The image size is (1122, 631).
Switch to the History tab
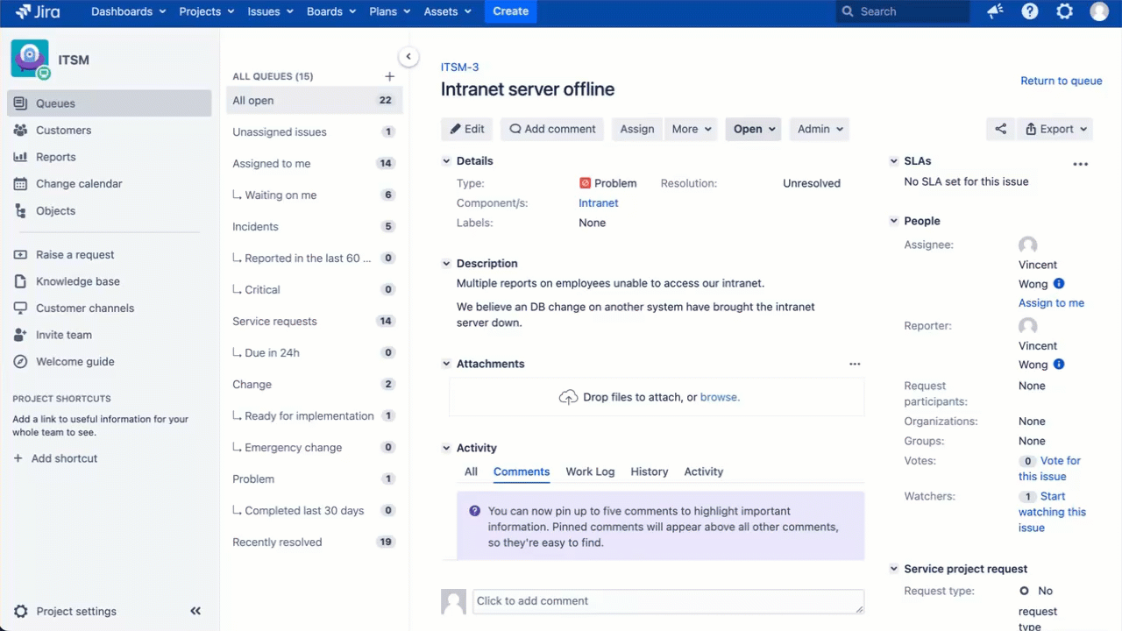[650, 471]
